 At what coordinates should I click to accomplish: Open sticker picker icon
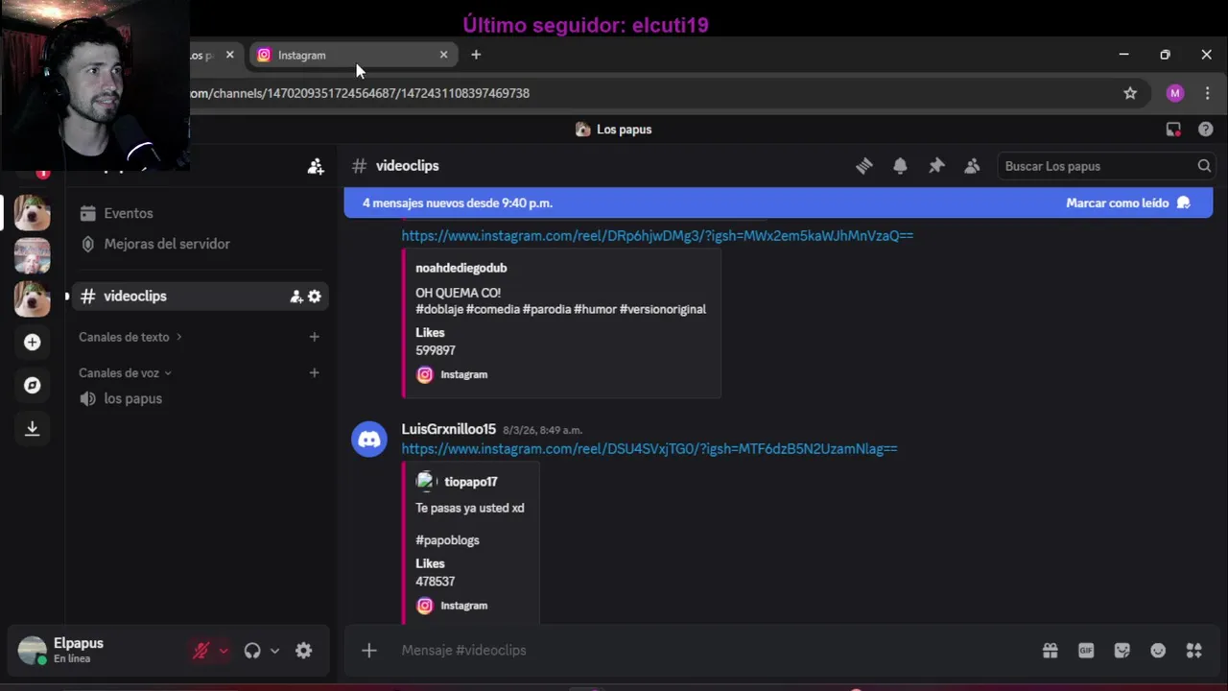[1122, 651]
